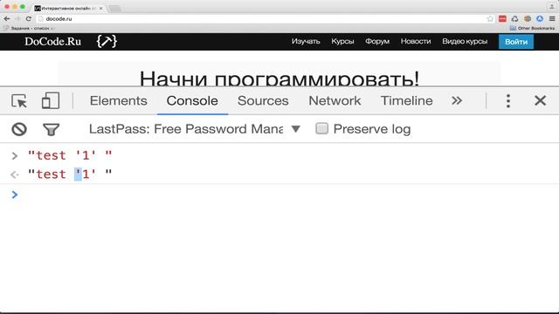The width and height of the screenshot is (559, 314).
Task: Switch to the Elements tab
Action: click(119, 101)
